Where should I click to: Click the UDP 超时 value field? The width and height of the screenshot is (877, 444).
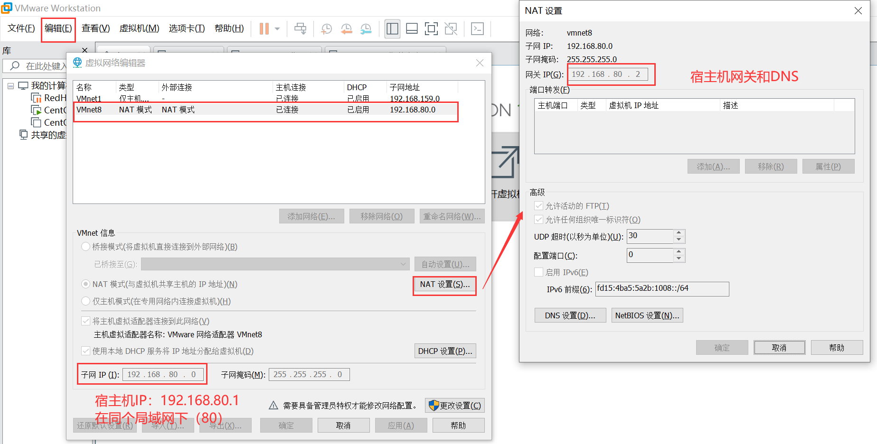click(651, 236)
